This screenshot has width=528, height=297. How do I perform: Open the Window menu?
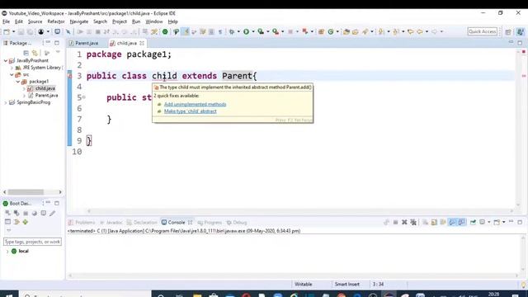pos(154,21)
